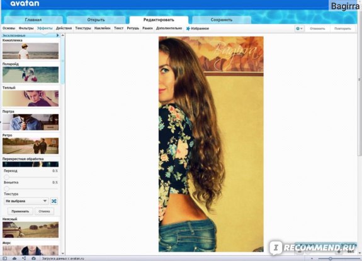Click the share icon in status bar
The width and height of the screenshot is (362, 261).
pyautogui.click(x=24, y=258)
